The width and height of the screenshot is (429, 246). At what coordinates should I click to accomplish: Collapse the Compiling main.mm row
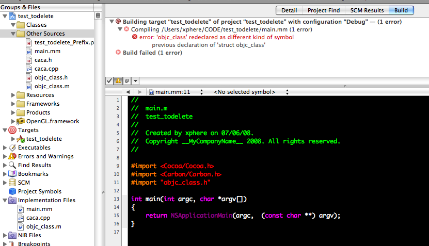(x=120, y=29)
